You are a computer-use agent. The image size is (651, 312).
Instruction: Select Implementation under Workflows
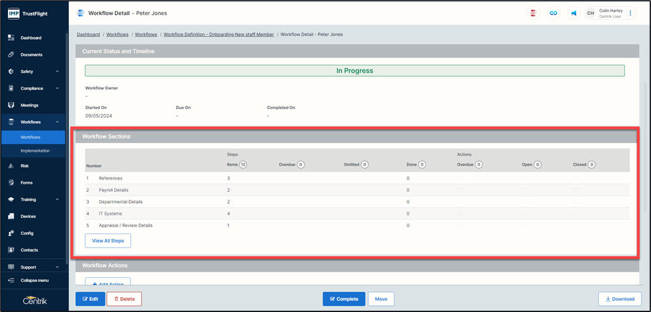[35, 150]
